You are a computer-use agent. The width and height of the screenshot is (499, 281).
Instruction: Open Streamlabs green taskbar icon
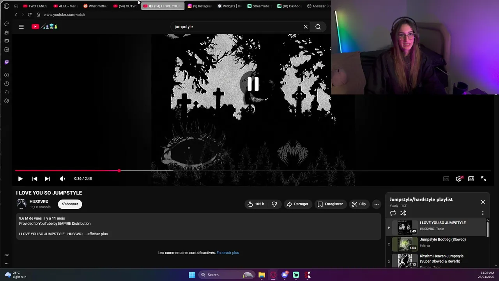(x=296, y=275)
